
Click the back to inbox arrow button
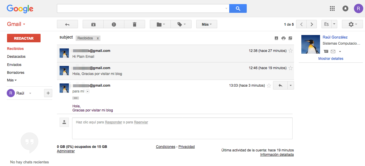coord(67,24)
